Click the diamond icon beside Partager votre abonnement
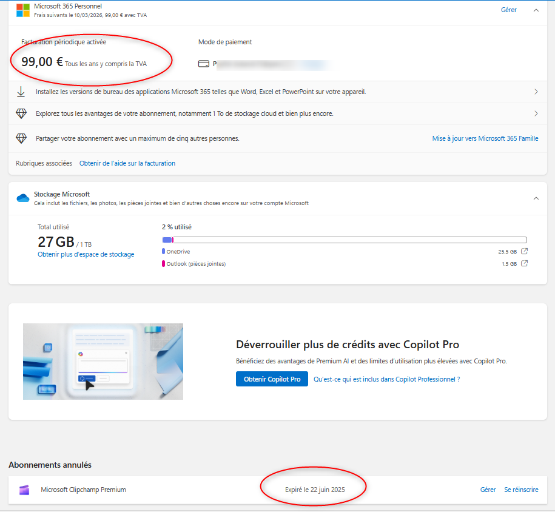This screenshot has height=512, width=555. (21, 138)
